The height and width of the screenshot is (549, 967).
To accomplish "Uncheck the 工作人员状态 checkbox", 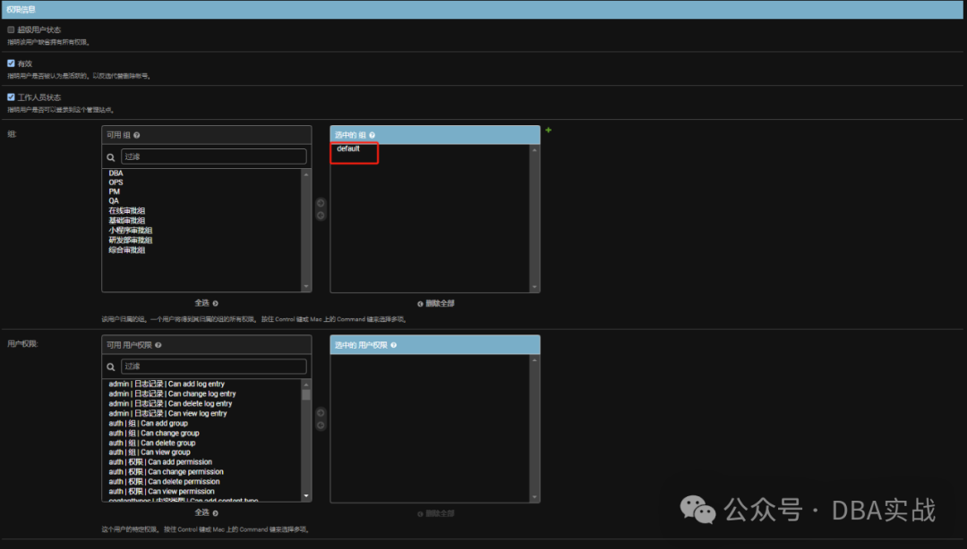I will point(11,97).
